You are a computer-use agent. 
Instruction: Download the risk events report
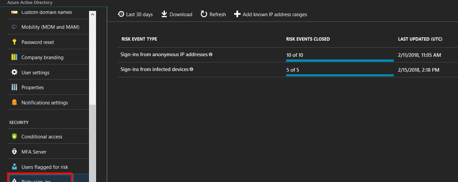pos(177,14)
